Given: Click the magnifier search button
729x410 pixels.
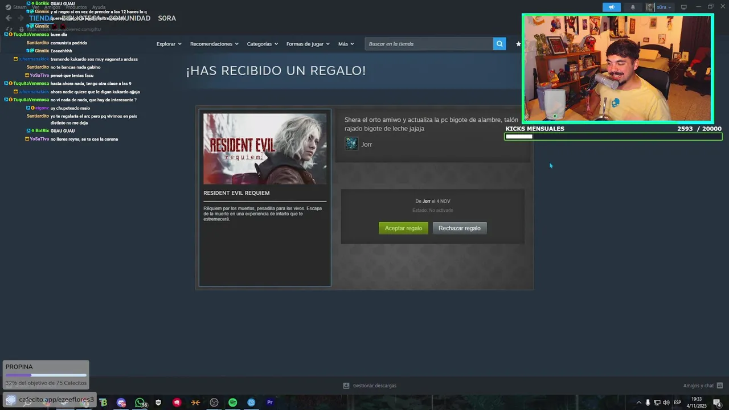Looking at the screenshot, I should click(x=499, y=44).
